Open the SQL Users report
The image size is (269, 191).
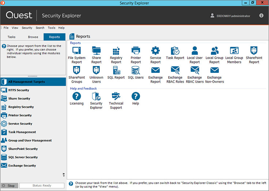(136, 73)
